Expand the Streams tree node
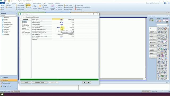 [x=1, y=21]
